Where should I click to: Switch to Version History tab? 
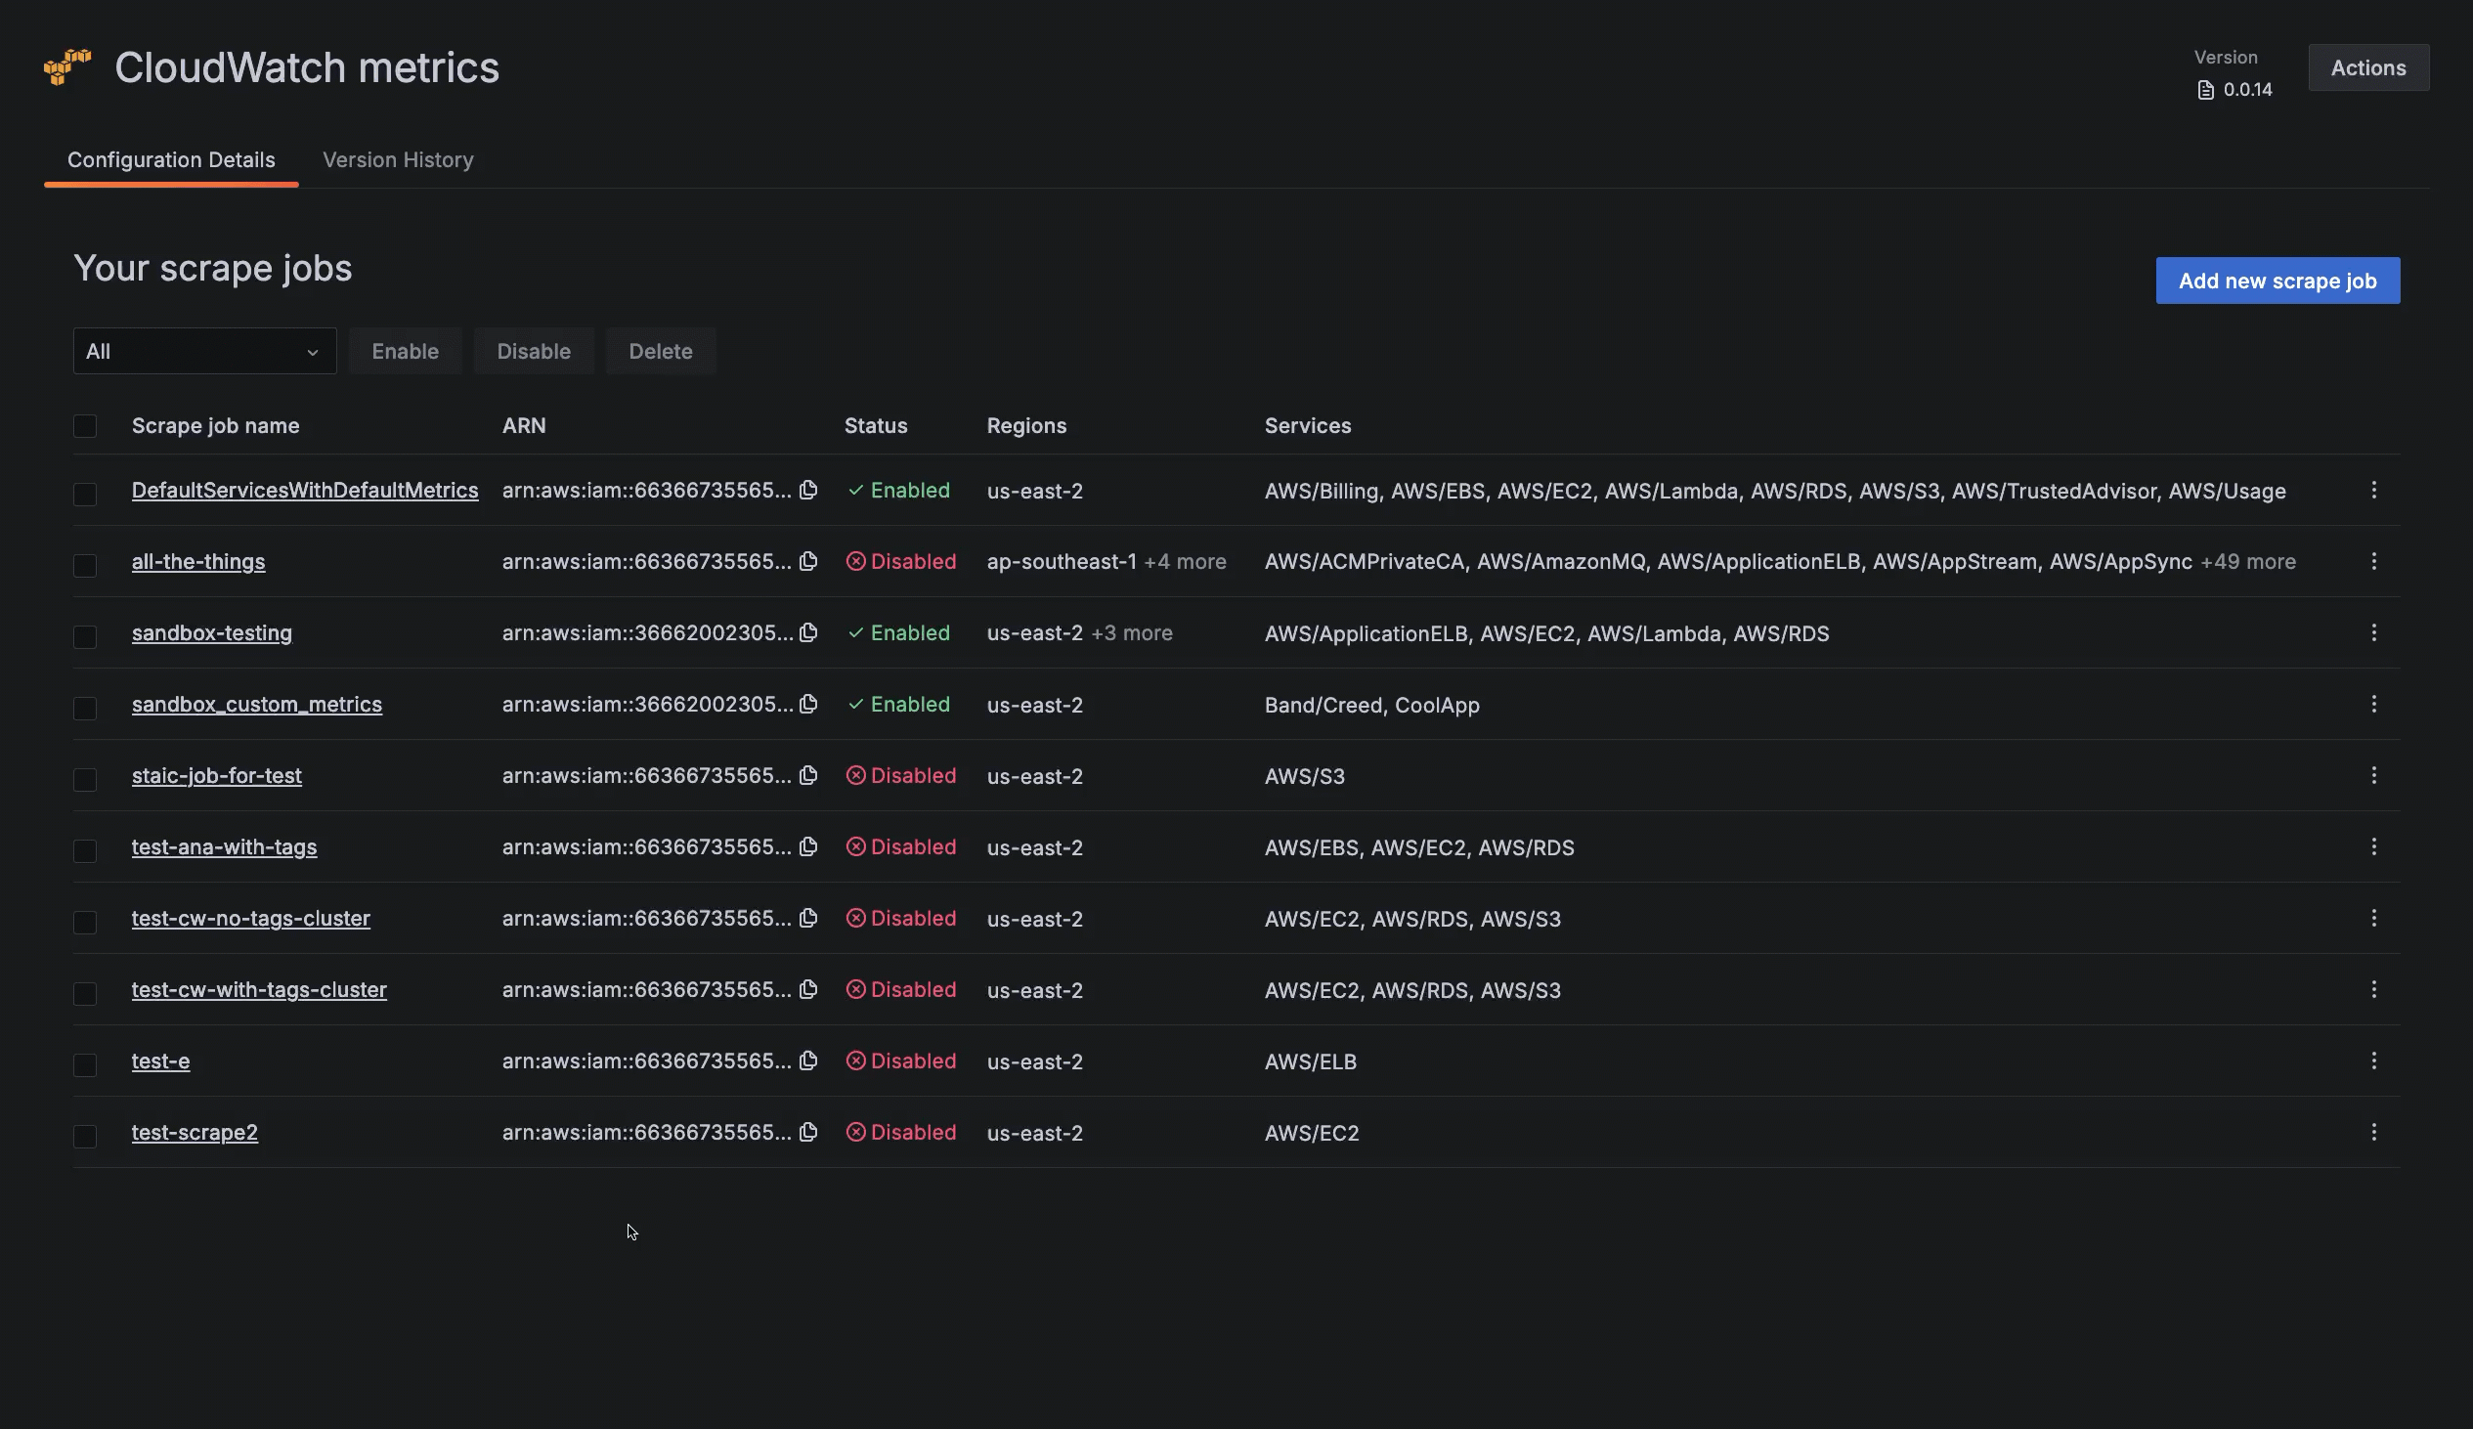point(399,160)
